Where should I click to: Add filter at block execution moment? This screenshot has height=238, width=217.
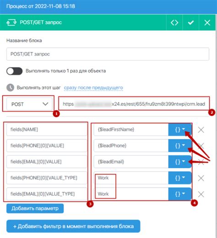pos(73,226)
